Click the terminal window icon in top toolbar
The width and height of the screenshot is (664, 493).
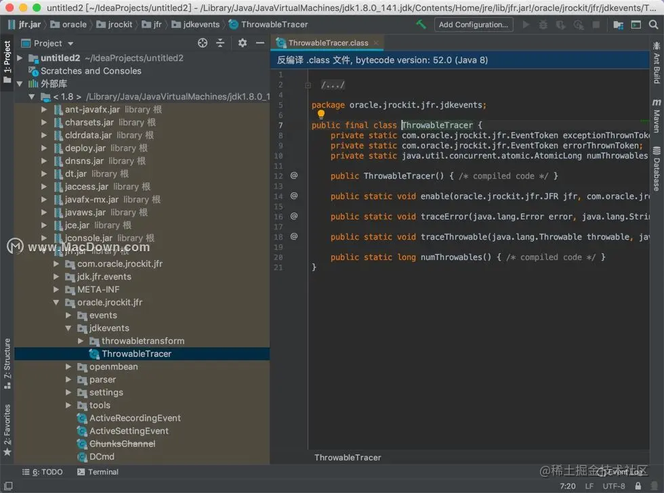pos(636,24)
